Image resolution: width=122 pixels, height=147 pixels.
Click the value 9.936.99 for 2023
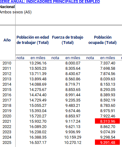(73, 132)
